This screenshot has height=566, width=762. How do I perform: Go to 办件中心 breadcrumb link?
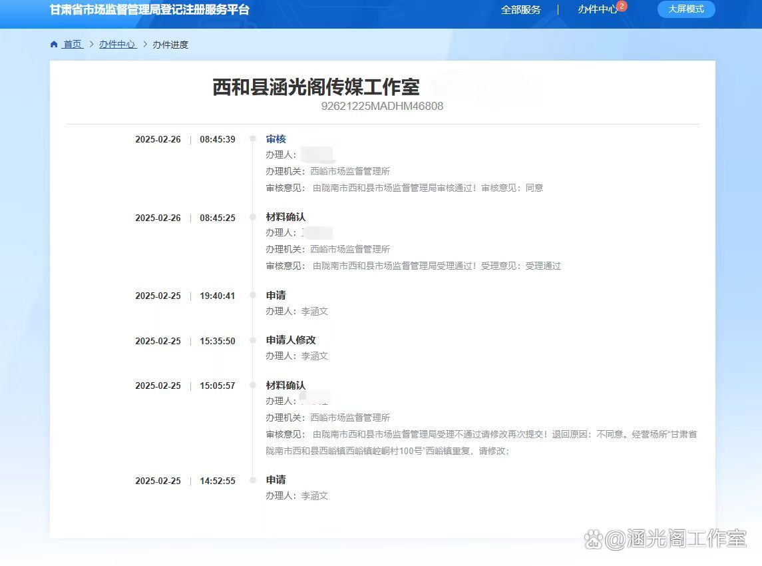118,44
